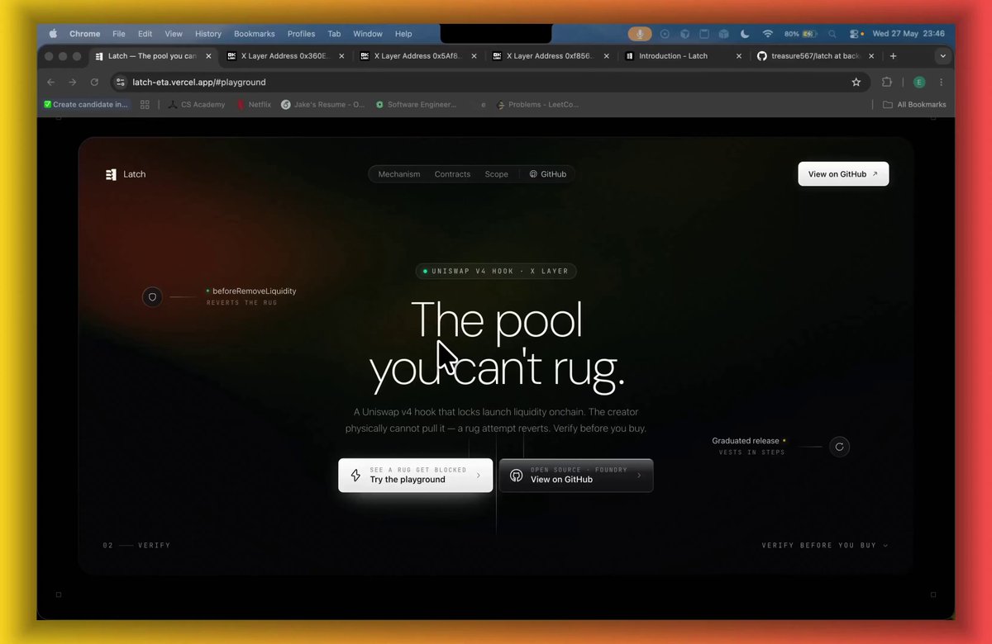The width and height of the screenshot is (992, 644).
Task: Click the GitHub globe icon in nav
Action: point(533,174)
